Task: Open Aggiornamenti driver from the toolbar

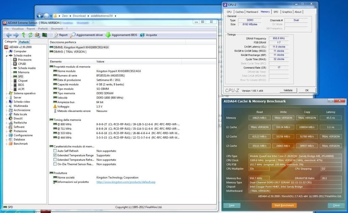Action: coord(86,35)
